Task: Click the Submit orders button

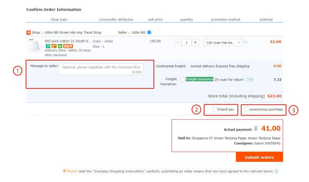Action: click(x=259, y=157)
